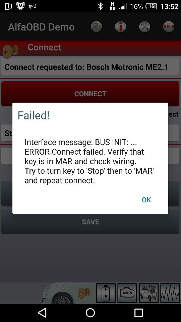The height and width of the screenshot is (322, 181).
Task: Select the Bosch Motronic ME2.1 field
Action: 90,67
